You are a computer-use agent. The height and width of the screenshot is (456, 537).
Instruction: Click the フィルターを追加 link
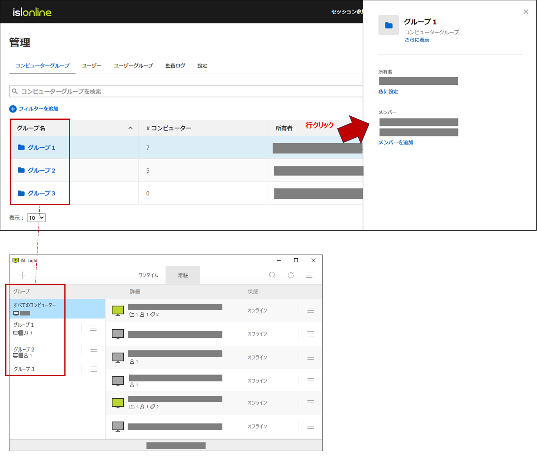[x=39, y=109]
